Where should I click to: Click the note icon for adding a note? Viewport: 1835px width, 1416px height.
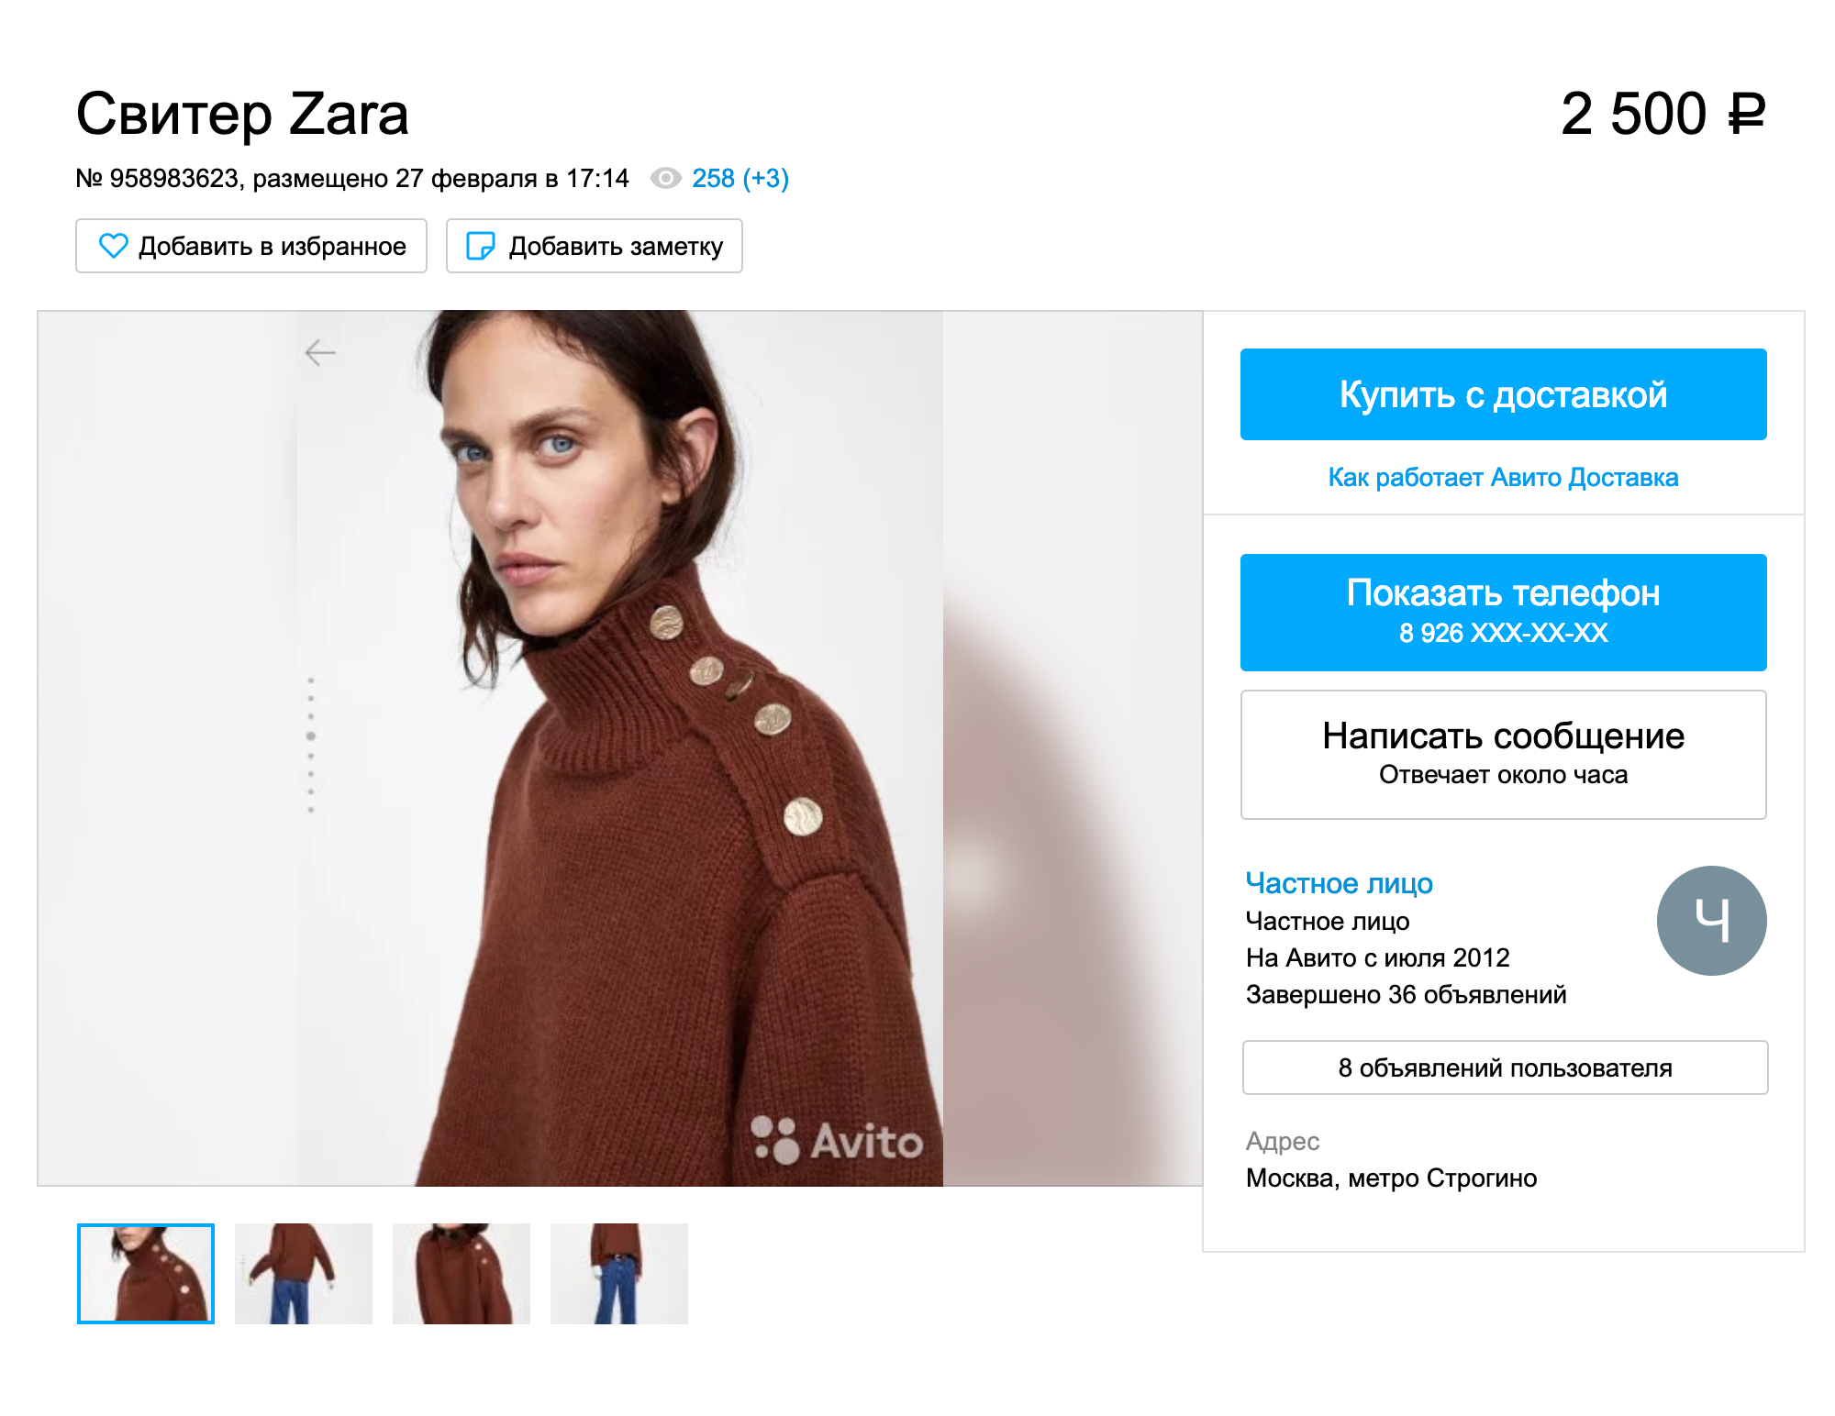[x=481, y=246]
